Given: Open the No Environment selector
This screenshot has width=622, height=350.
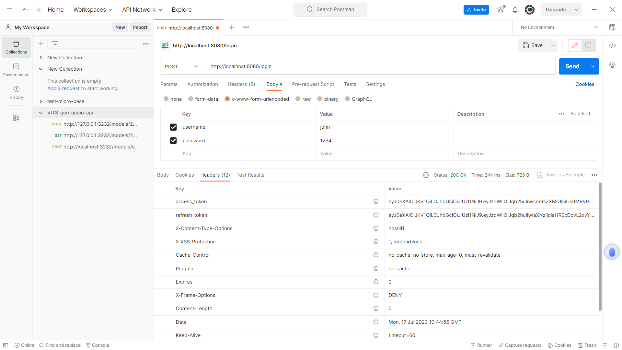Looking at the screenshot, I should (559, 27).
